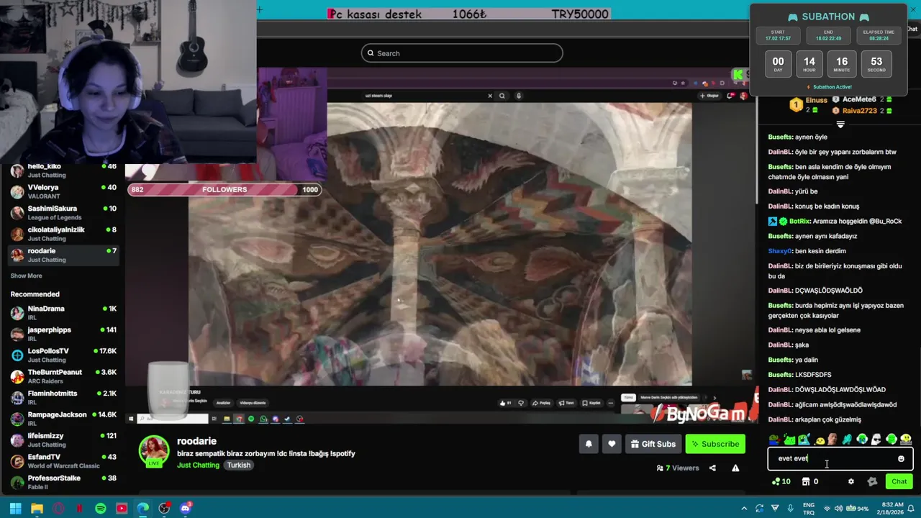
Task: Send message with the green Chat button
Action: click(x=899, y=481)
